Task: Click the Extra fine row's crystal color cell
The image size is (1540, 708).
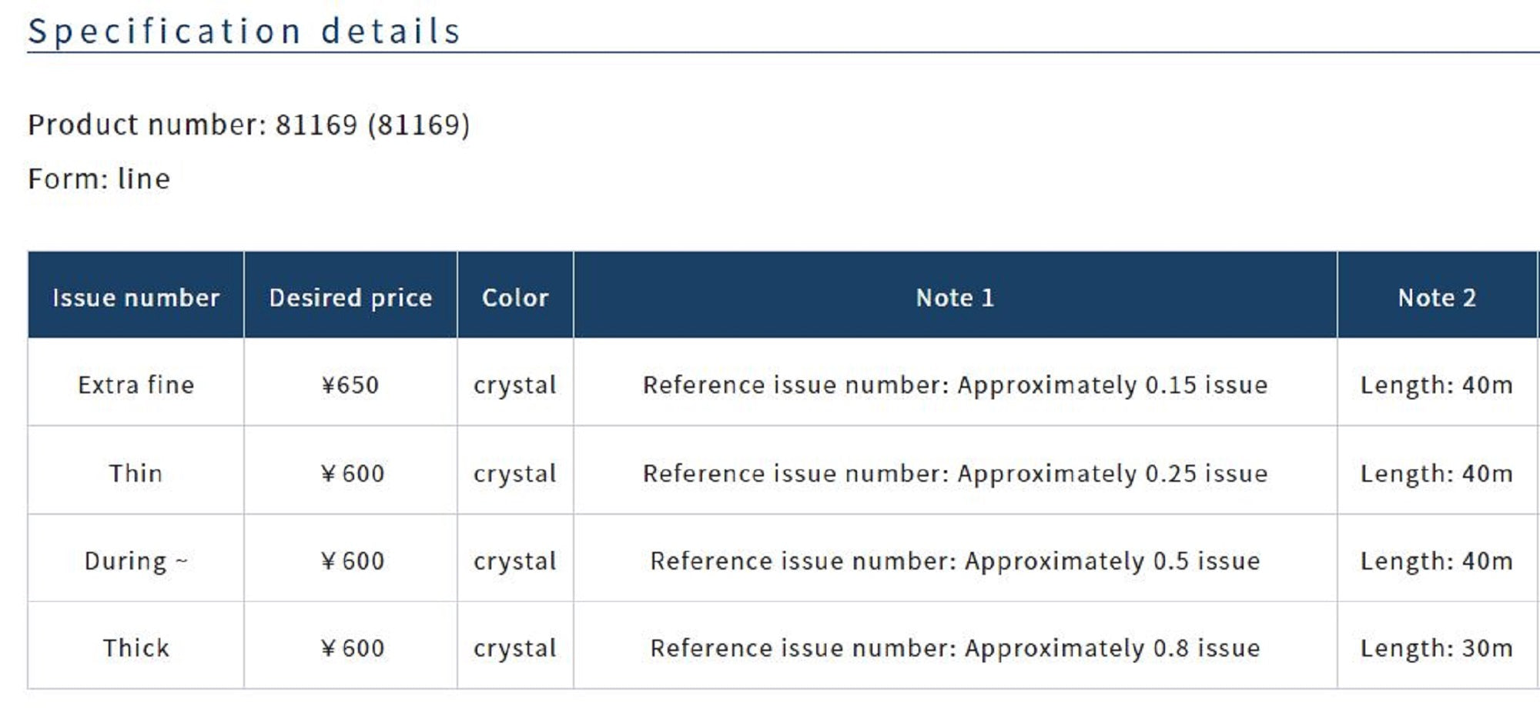Action: point(515,385)
